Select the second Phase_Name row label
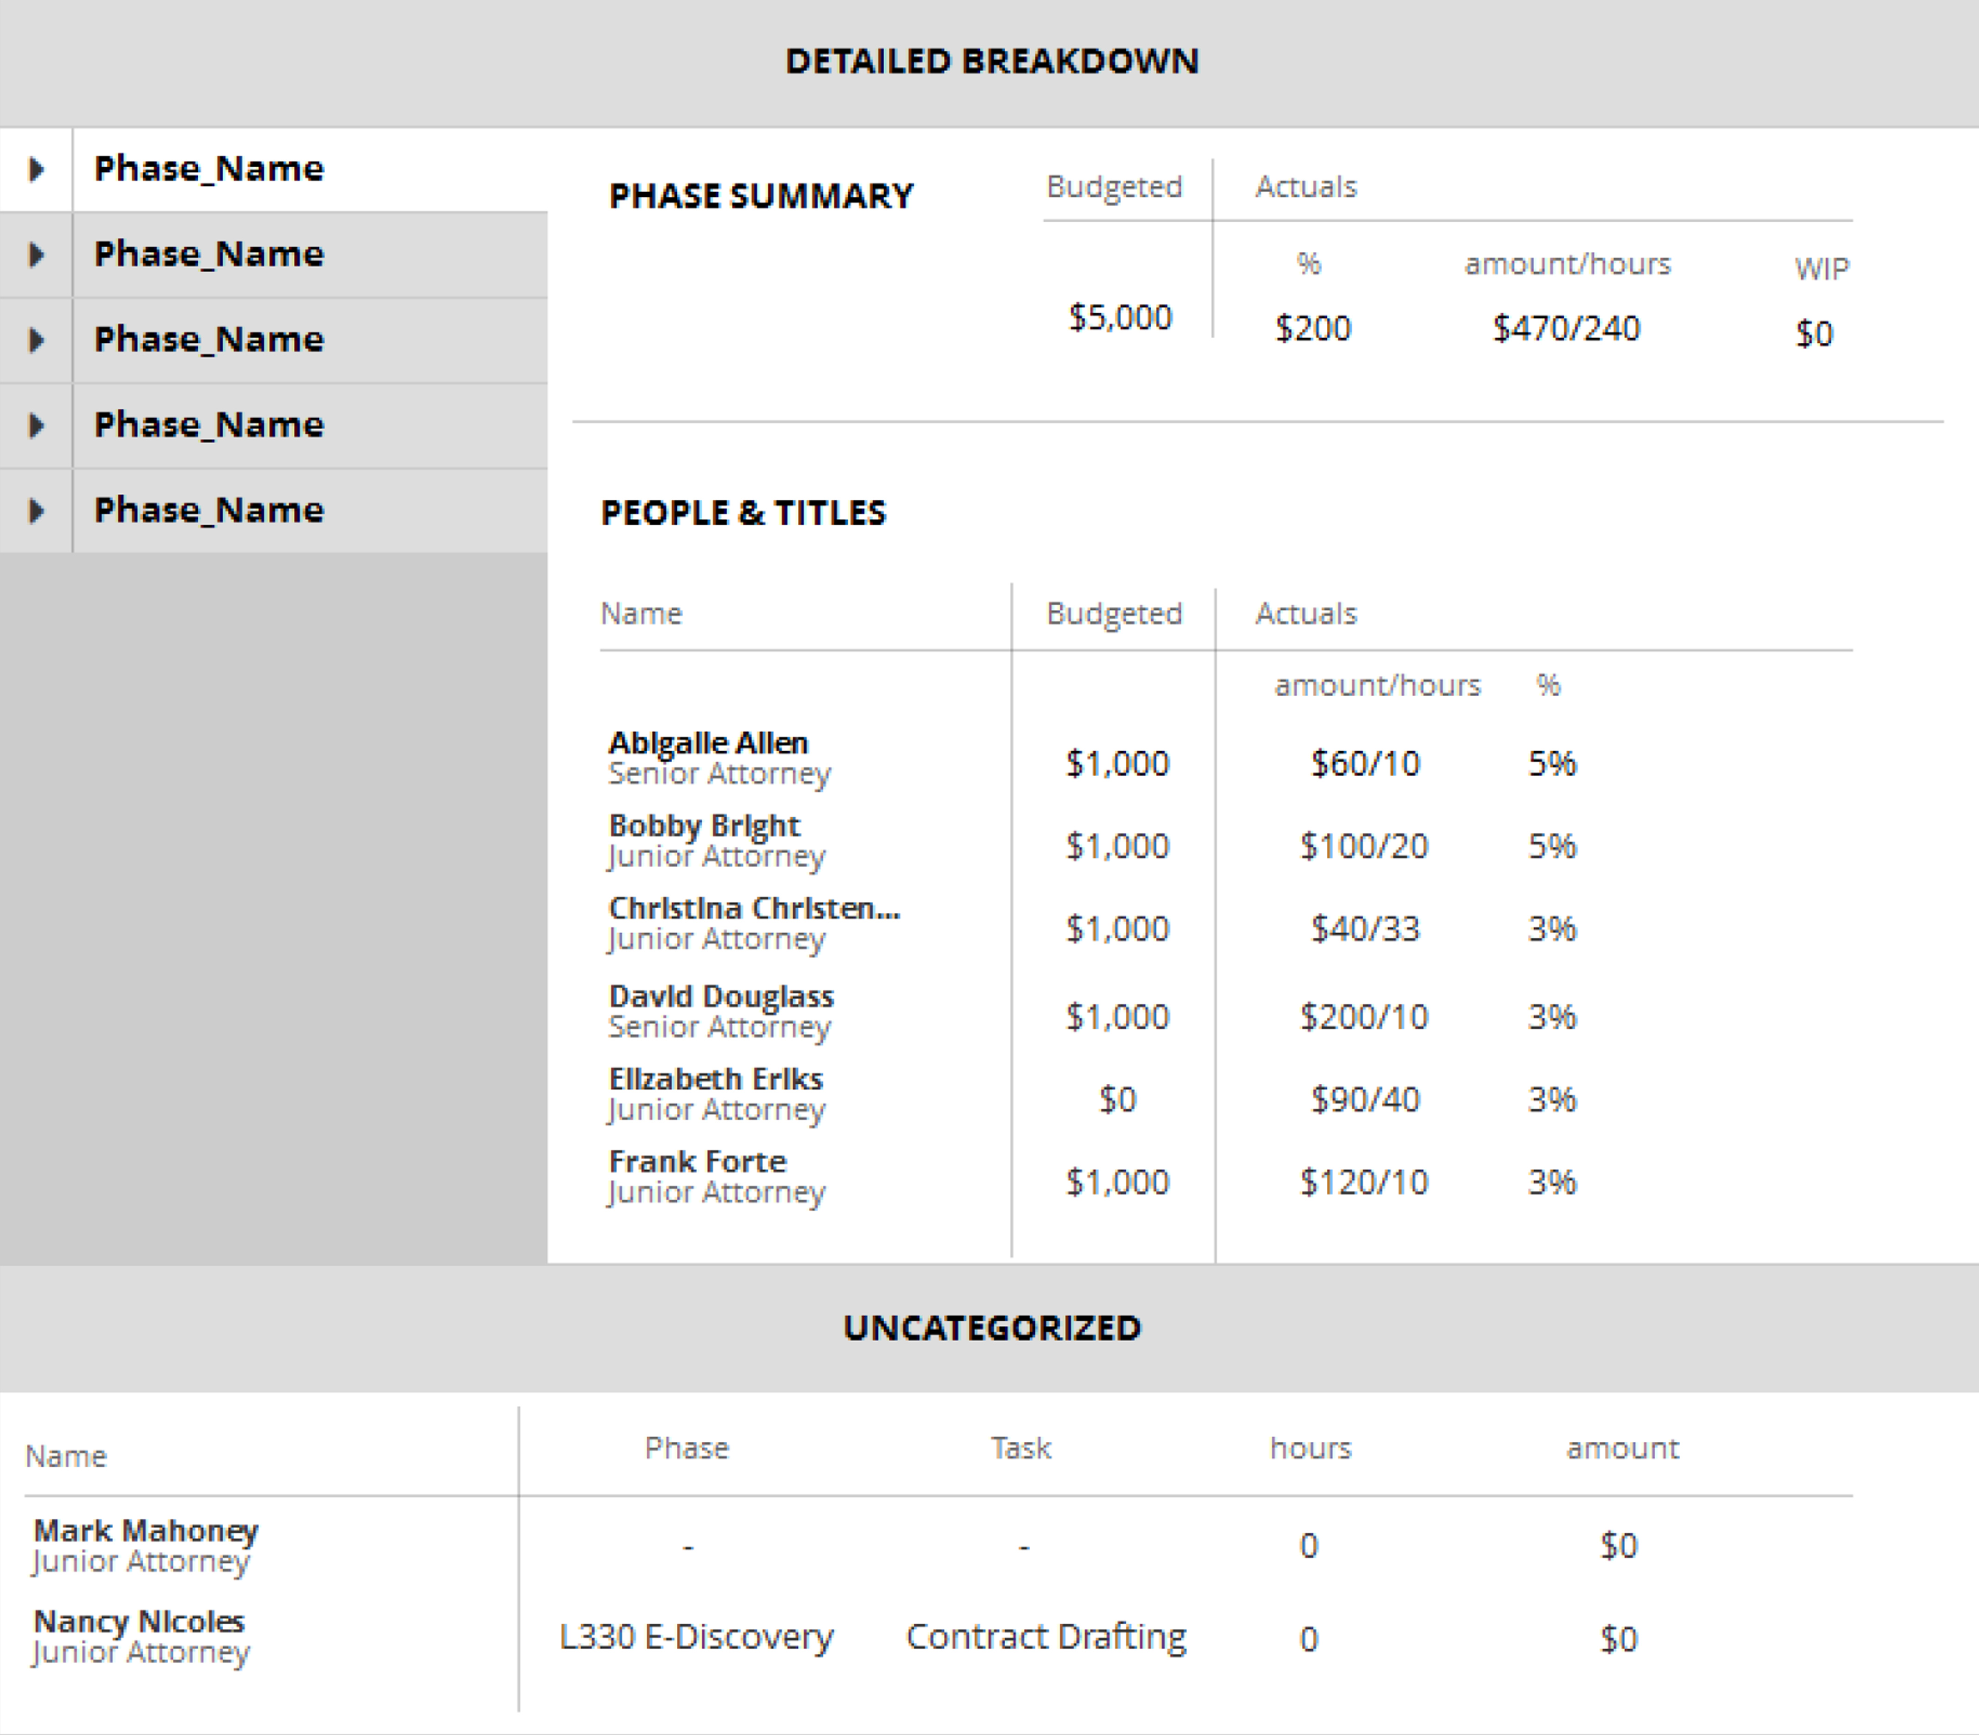The width and height of the screenshot is (1979, 1735). [x=209, y=255]
